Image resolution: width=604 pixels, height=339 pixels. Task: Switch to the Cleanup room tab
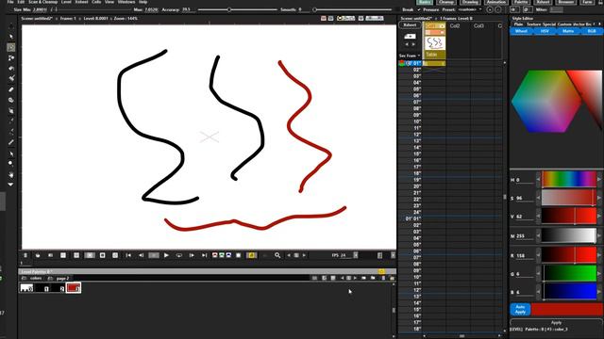click(x=446, y=2)
